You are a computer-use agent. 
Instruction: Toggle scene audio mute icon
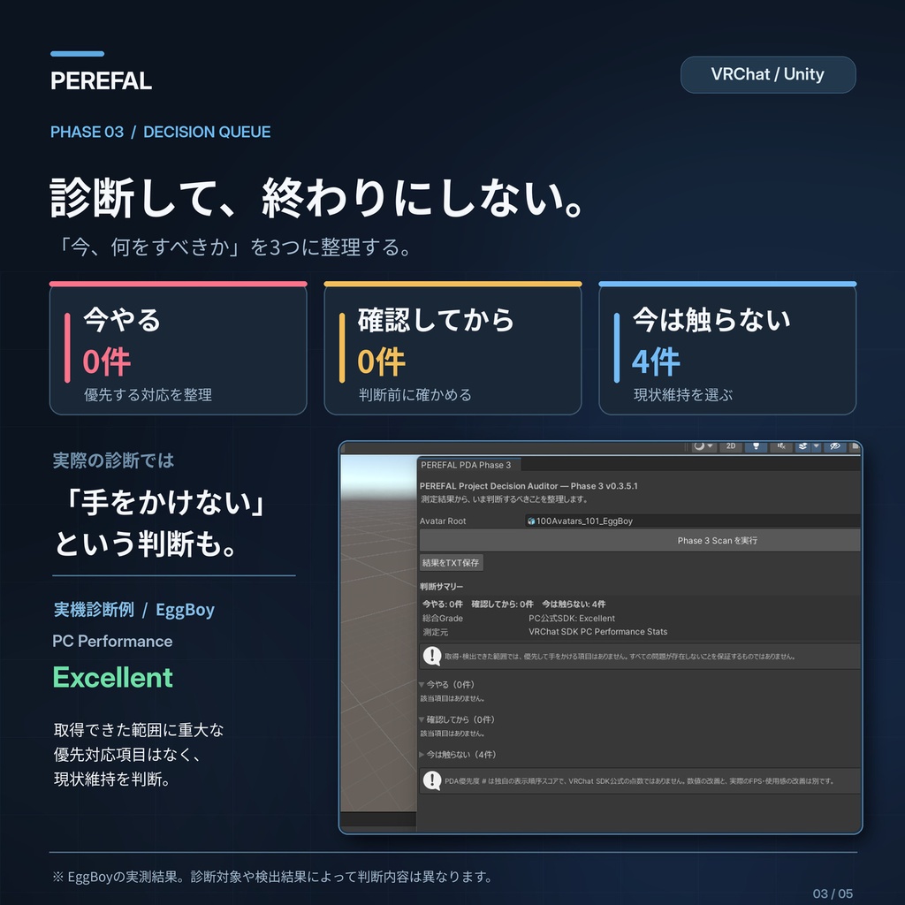pyautogui.click(x=781, y=446)
